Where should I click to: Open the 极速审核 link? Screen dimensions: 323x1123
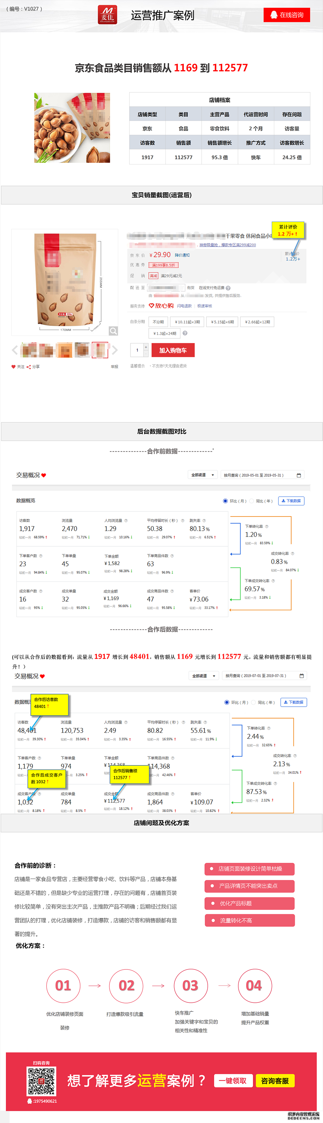204,306
